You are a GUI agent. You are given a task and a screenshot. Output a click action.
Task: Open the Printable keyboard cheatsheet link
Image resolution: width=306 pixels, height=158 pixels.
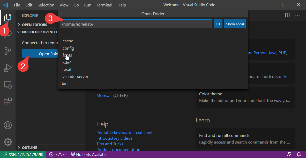(124, 132)
